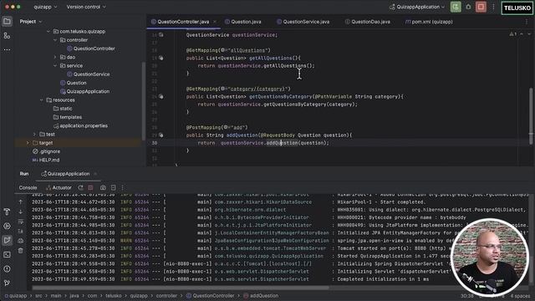Click the thread dump camera icon
535x301 pixels.
tap(103, 187)
